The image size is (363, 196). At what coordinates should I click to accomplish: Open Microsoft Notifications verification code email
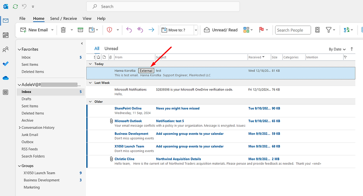221,92
